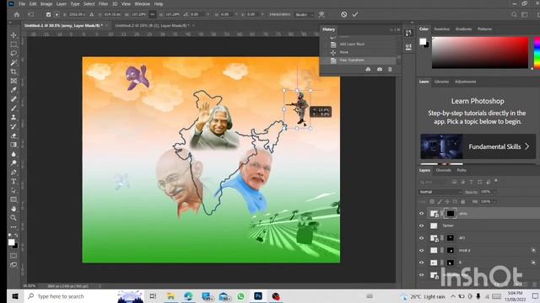
Task: Open the Window menu
Action: coord(143,3)
